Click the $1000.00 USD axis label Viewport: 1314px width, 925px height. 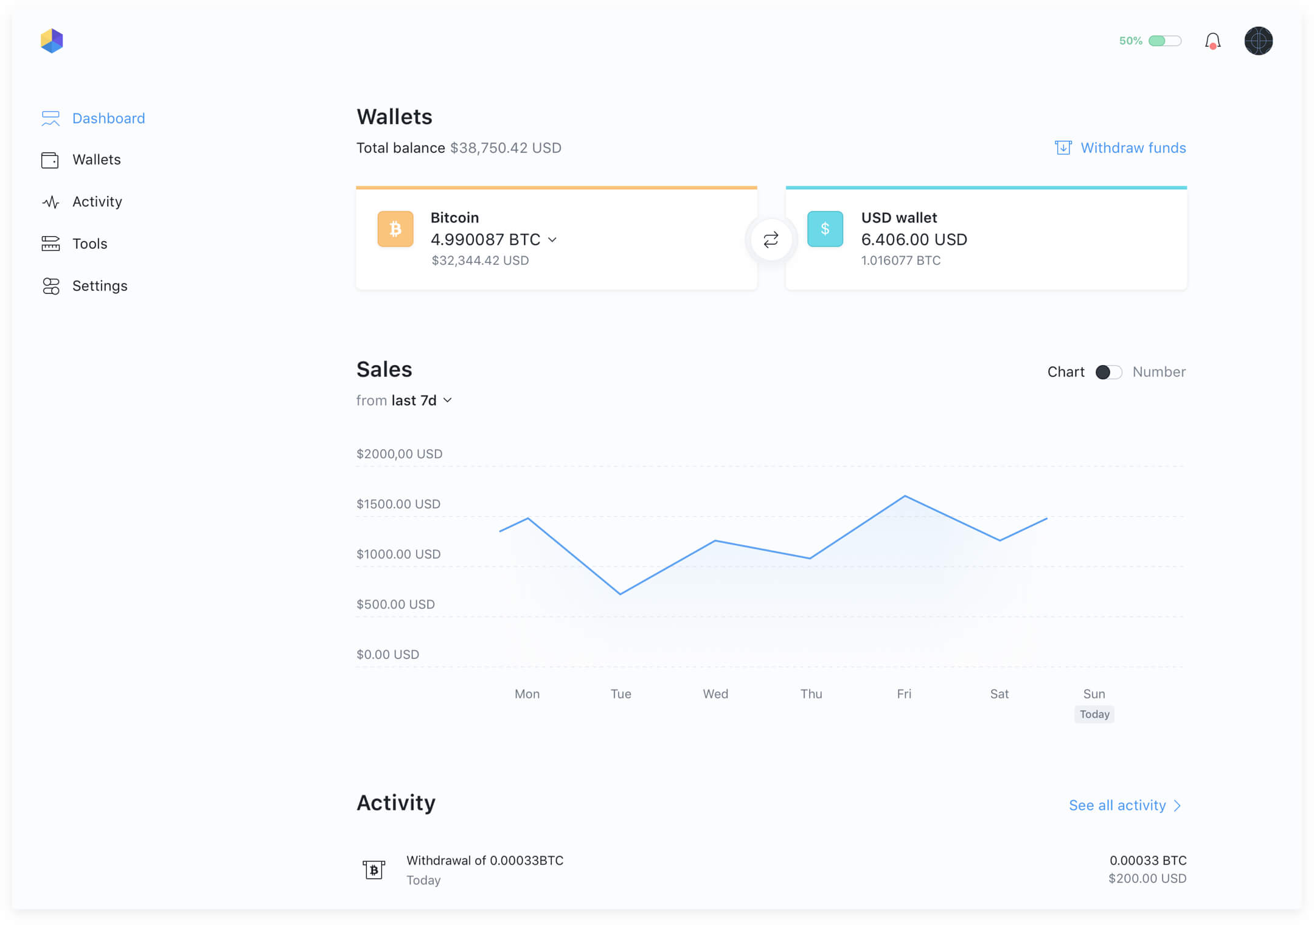click(x=398, y=554)
